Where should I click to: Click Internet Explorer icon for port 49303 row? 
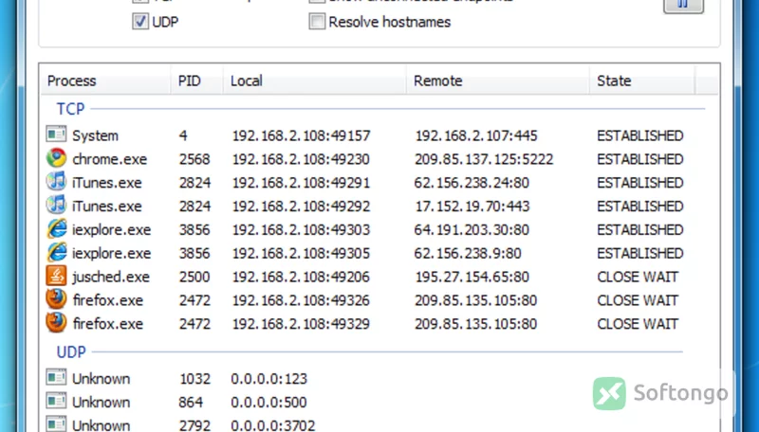tap(56, 228)
